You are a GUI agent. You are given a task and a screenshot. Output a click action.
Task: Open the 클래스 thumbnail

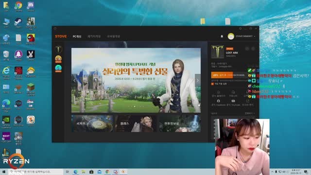(x=136, y=123)
